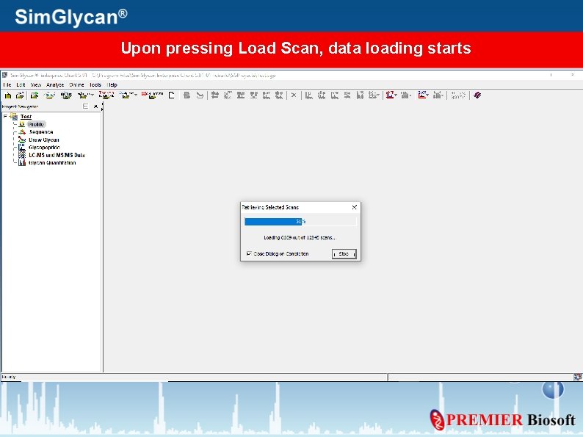Image resolution: width=583 pixels, height=437 pixels.
Task: Click the maroon book icon ending the toolbar
Action: pyautogui.click(x=477, y=95)
